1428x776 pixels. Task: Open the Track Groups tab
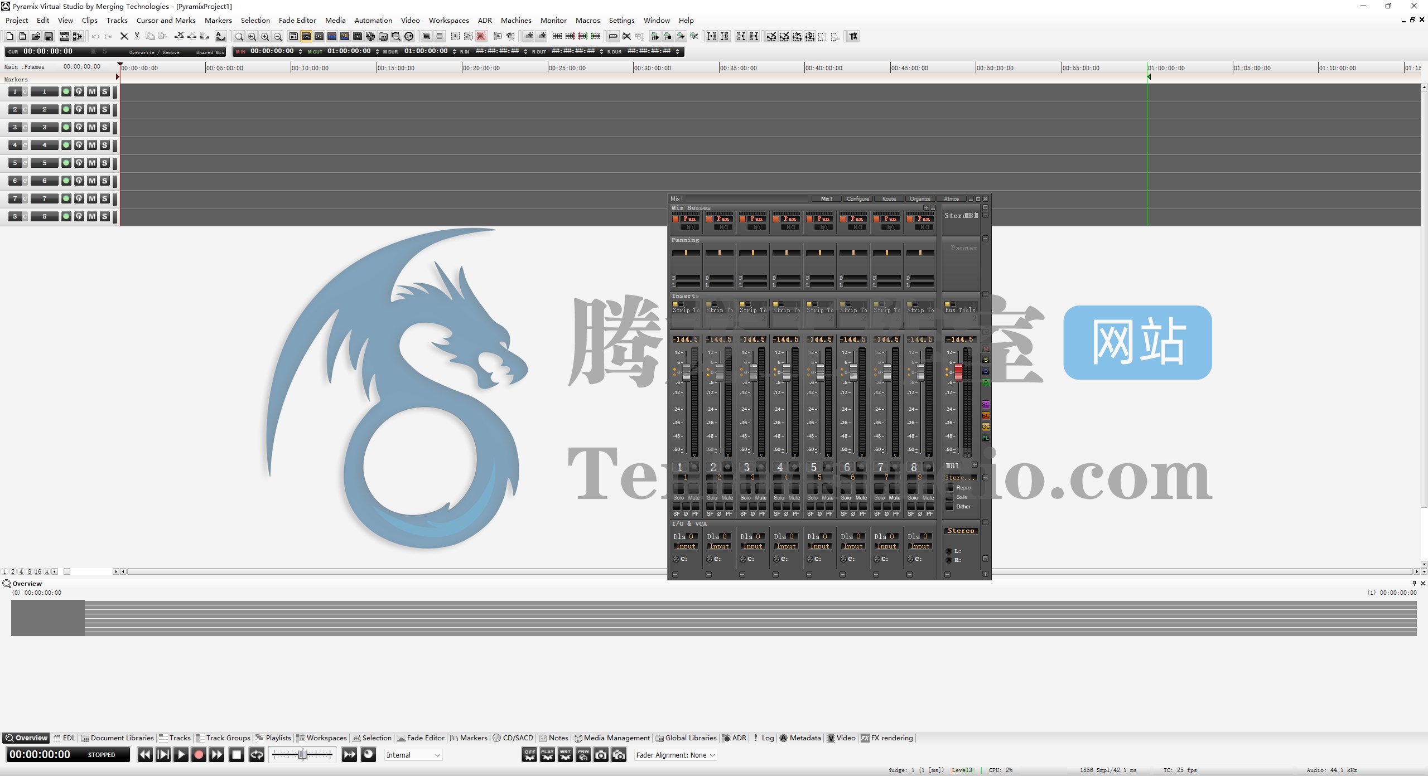(223, 738)
